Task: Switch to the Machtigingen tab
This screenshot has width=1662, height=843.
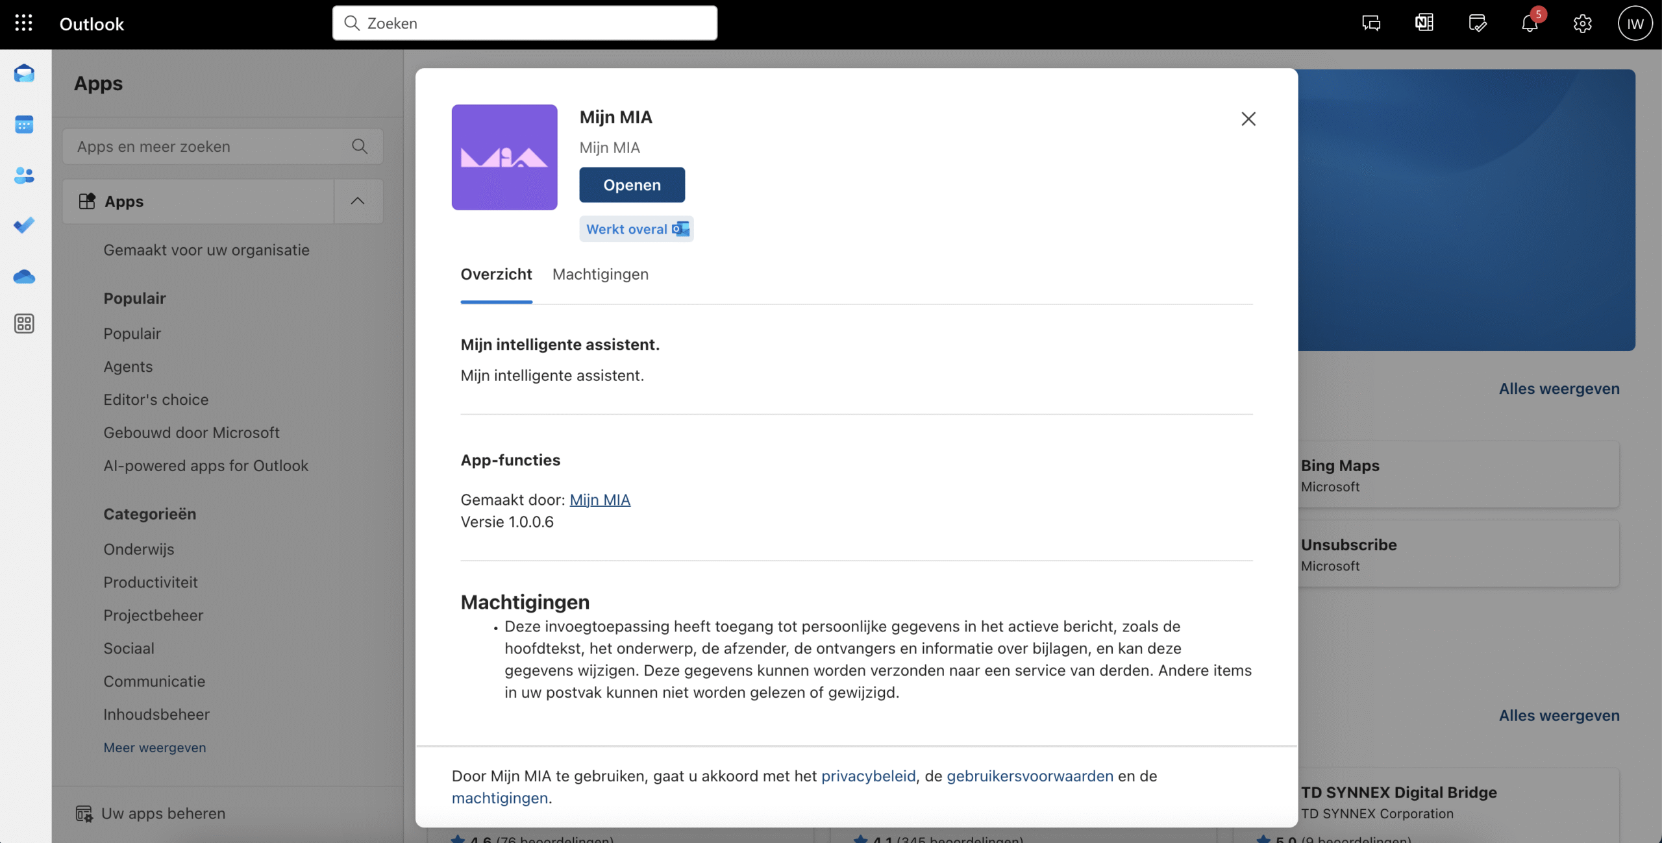Action: click(600, 275)
